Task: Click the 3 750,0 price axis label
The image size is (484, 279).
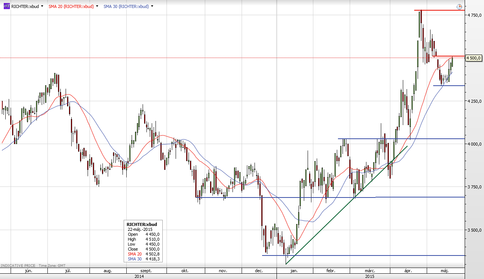Action: coord(475,187)
